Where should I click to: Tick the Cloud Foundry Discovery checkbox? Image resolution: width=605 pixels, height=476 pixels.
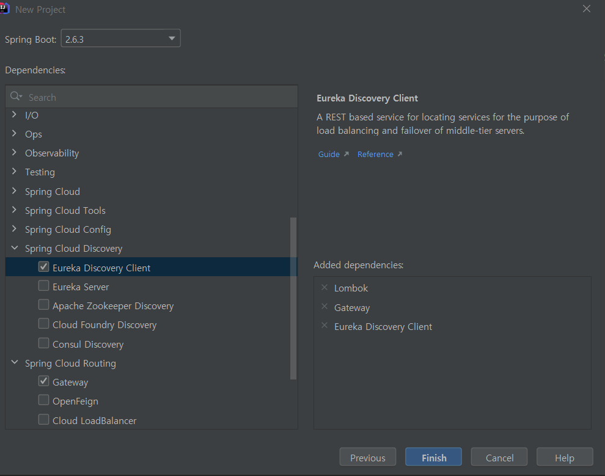tap(43, 324)
